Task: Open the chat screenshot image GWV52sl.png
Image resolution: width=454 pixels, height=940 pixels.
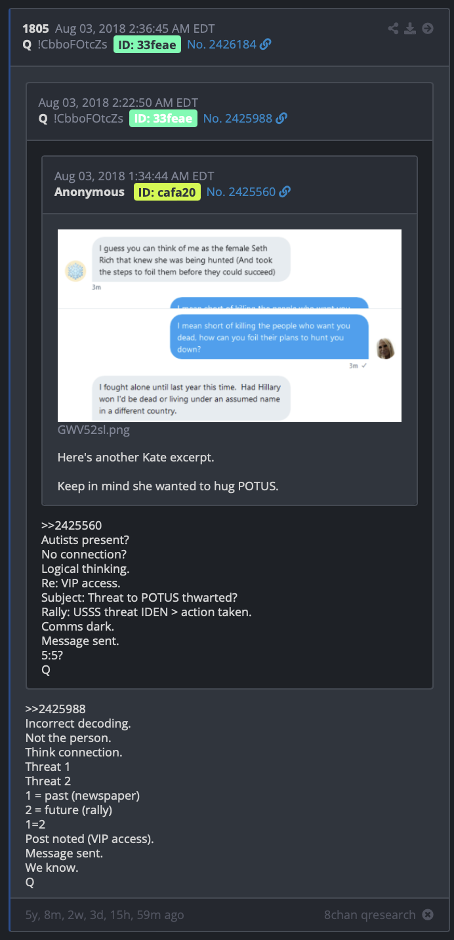Action: [230, 325]
